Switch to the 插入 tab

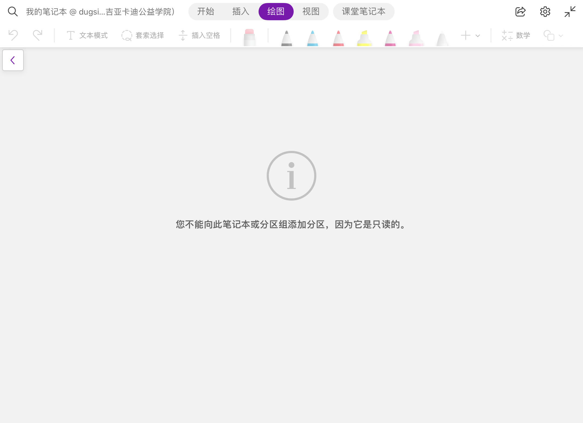(241, 12)
